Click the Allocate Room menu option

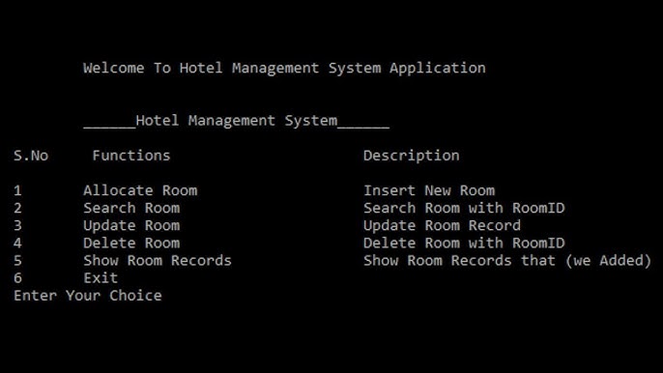pyautogui.click(x=140, y=190)
